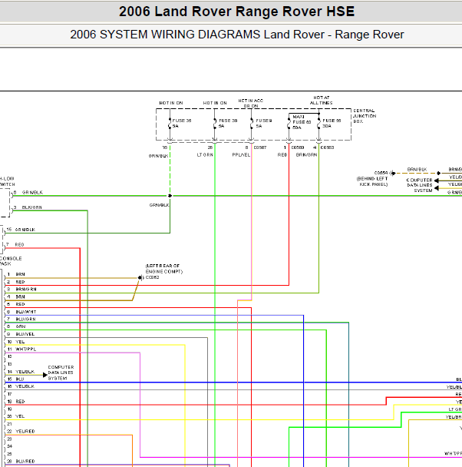Click the "MAXI FUSE" 50A label
Viewport: 462px width, 467px height.
[x=302, y=122]
